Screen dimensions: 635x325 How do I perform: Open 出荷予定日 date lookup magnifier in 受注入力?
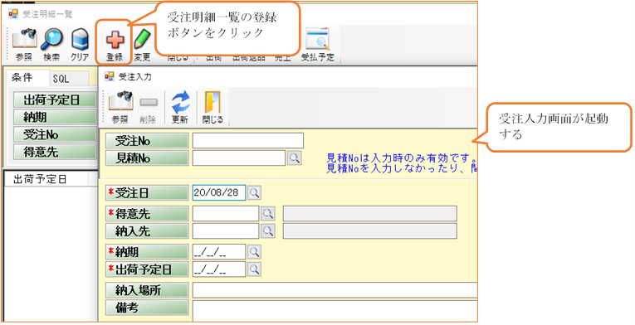click(254, 269)
